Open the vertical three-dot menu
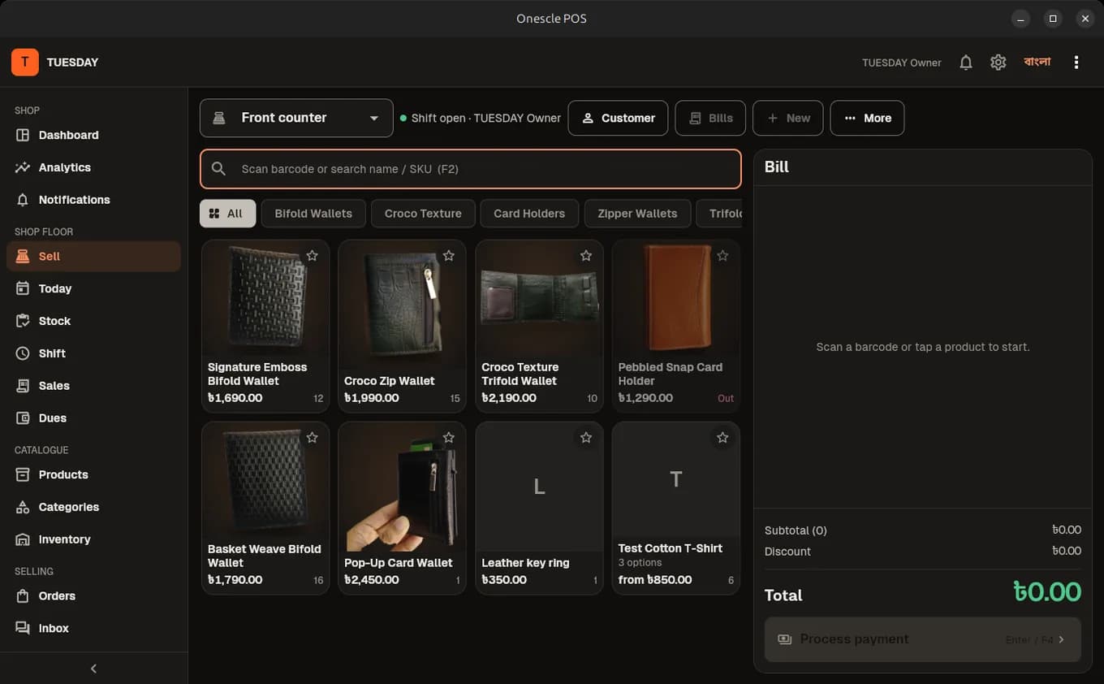1104x684 pixels. [x=1076, y=63]
